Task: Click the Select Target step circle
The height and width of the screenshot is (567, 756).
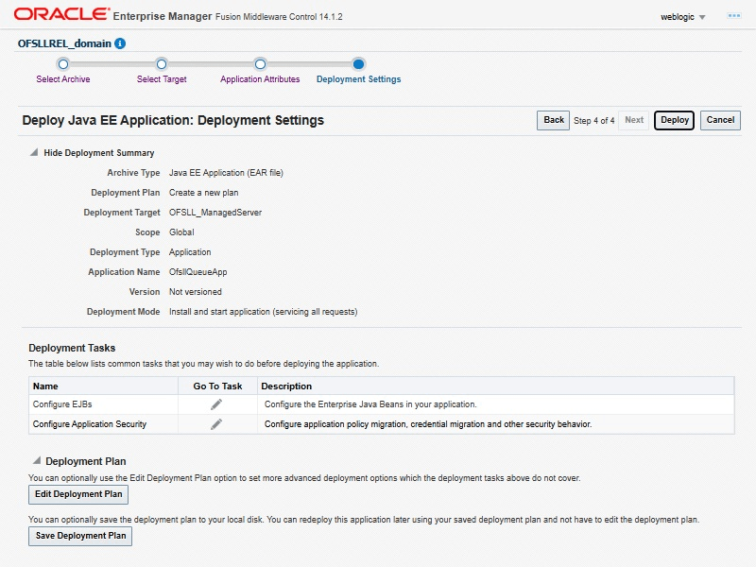Action: pos(162,64)
